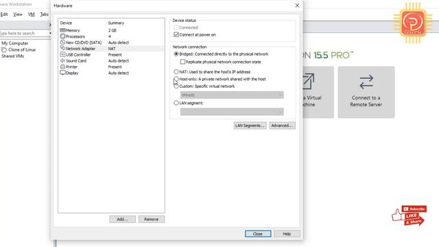Click the Summary column header
Screen dimensions: 439x247
pos(116,23)
